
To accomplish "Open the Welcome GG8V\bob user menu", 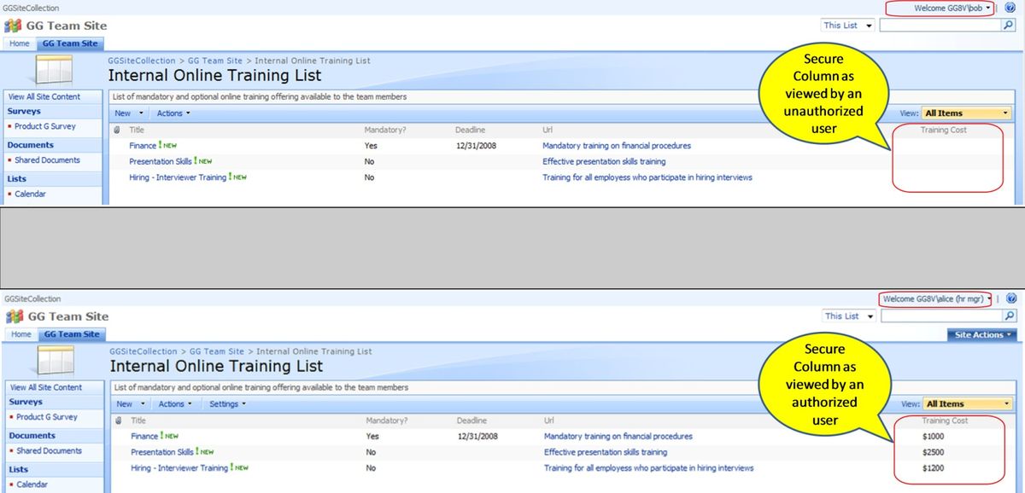I will click(940, 9).
